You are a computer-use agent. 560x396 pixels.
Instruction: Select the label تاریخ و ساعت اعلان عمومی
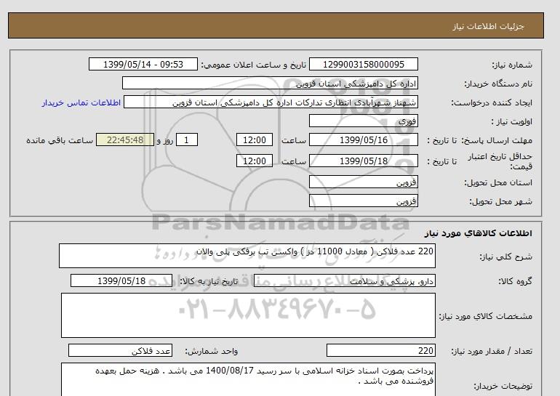[x=254, y=65]
